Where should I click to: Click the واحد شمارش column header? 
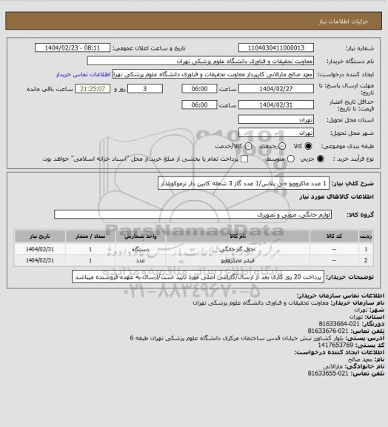pyautogui.click(x=141, y=236)
